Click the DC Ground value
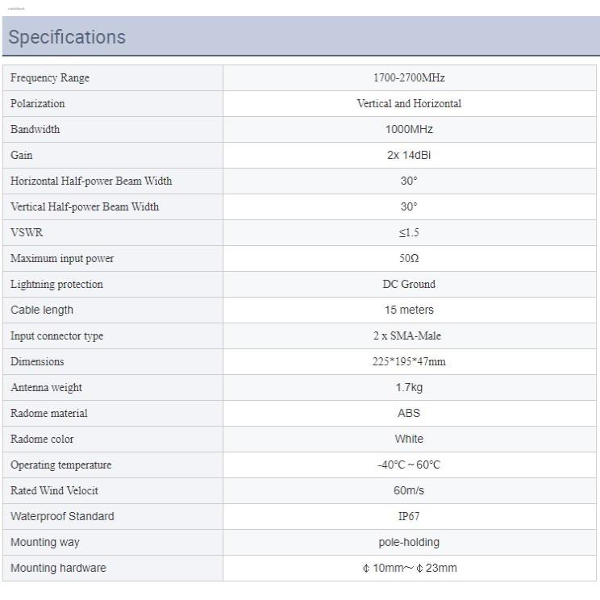This screenshot has width=600, height=600. [409, 285]
